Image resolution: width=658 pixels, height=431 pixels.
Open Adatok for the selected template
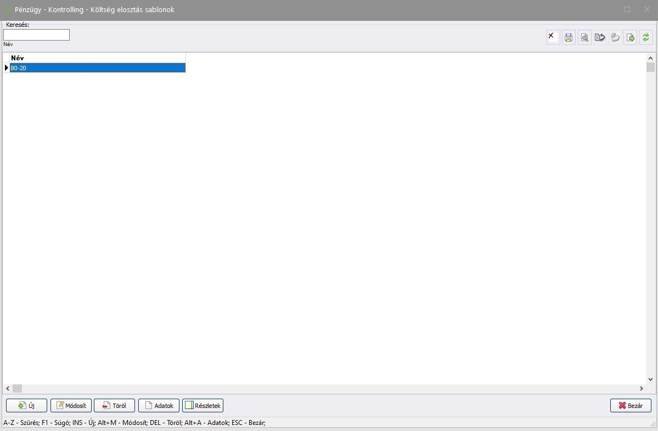159,406
